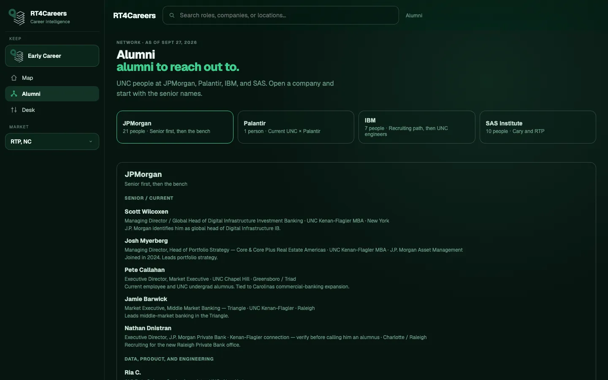Click the Alumni breadcrumb in top bar
608x380 pixels.
pos(414,16)
